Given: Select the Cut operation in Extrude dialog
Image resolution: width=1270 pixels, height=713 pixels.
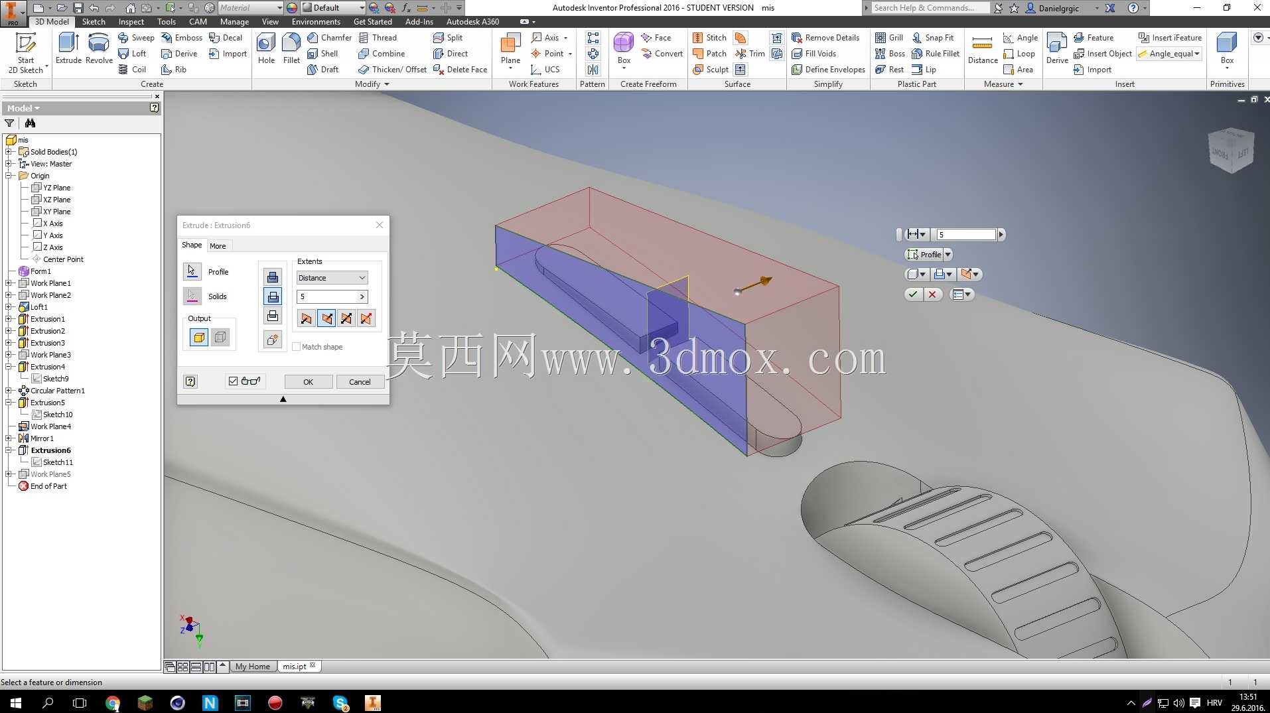Looking at the screenshot, I should (x=273, y=296).
